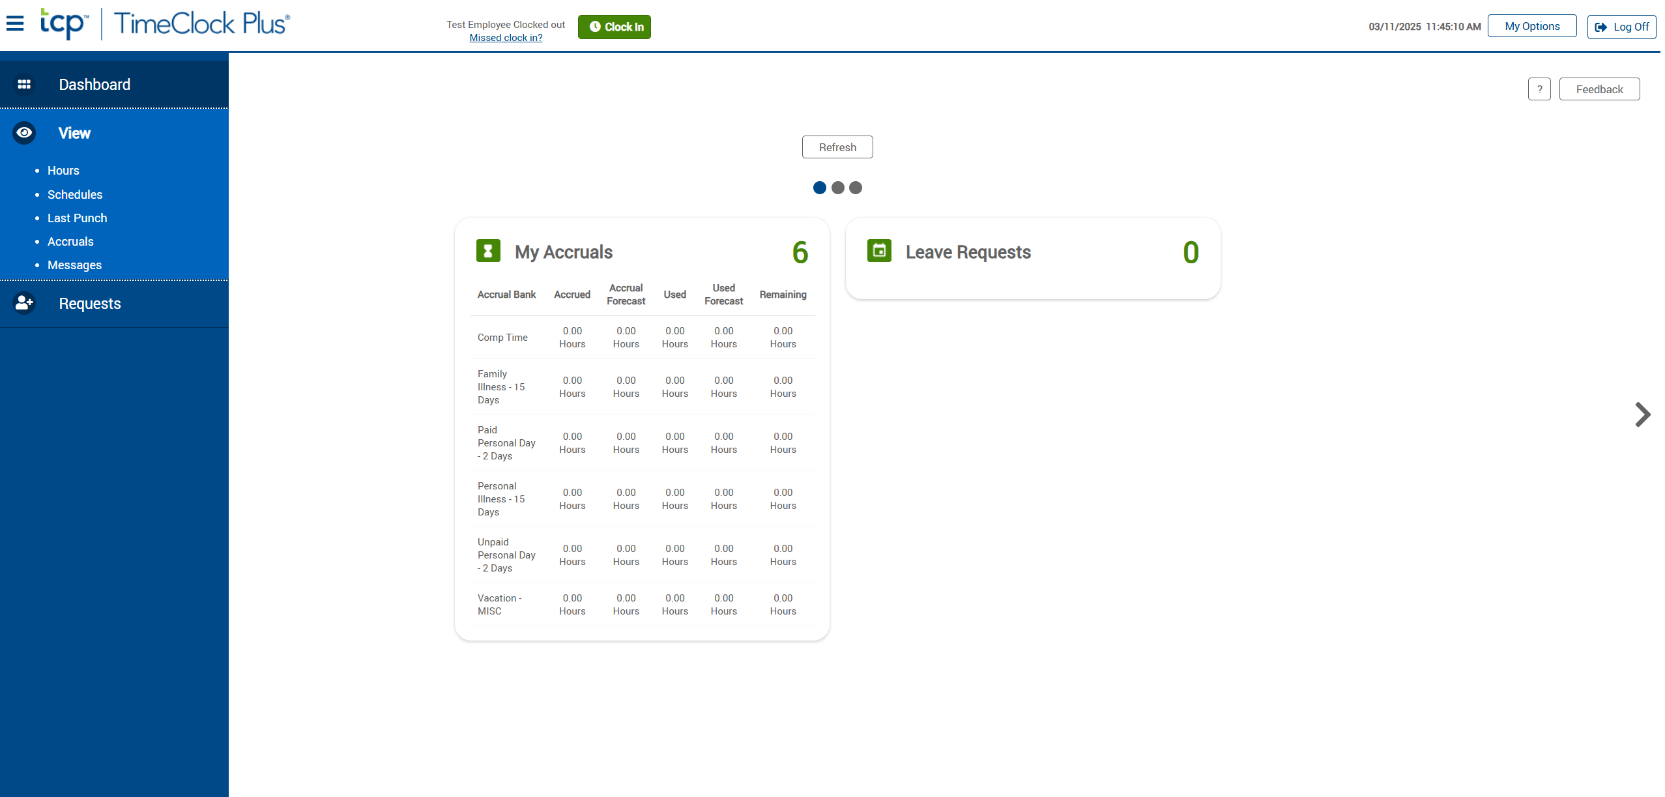Viewport: 1665px width, 797px height.
Task: Open Accruals under the View menu
Action: tap(70, 242)
